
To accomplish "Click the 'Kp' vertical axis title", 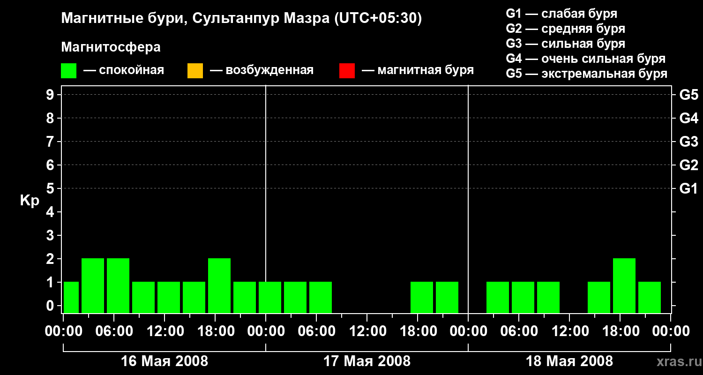I will click(x=30, y=201).
